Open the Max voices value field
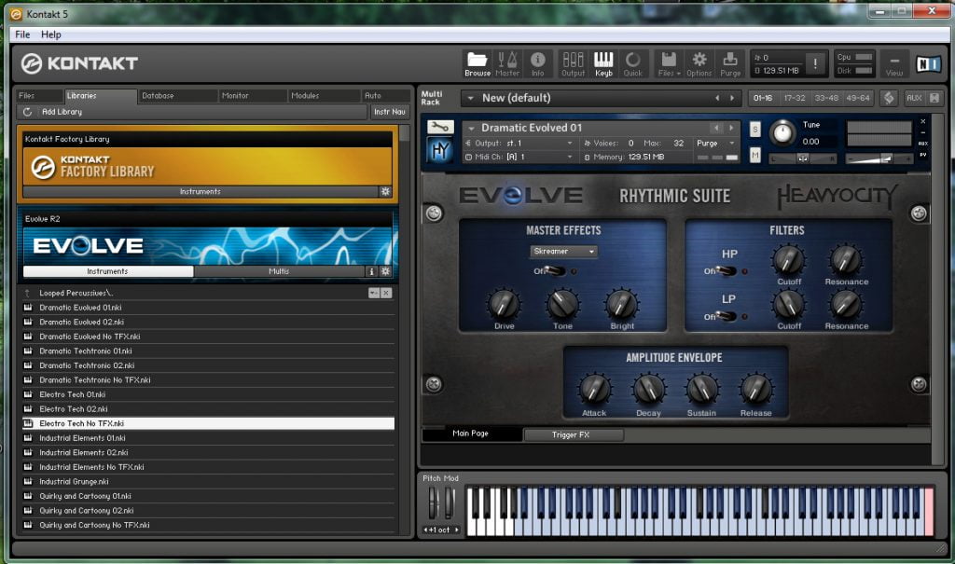This screenshot has height=564, width=955. click(x=678, y=144)
